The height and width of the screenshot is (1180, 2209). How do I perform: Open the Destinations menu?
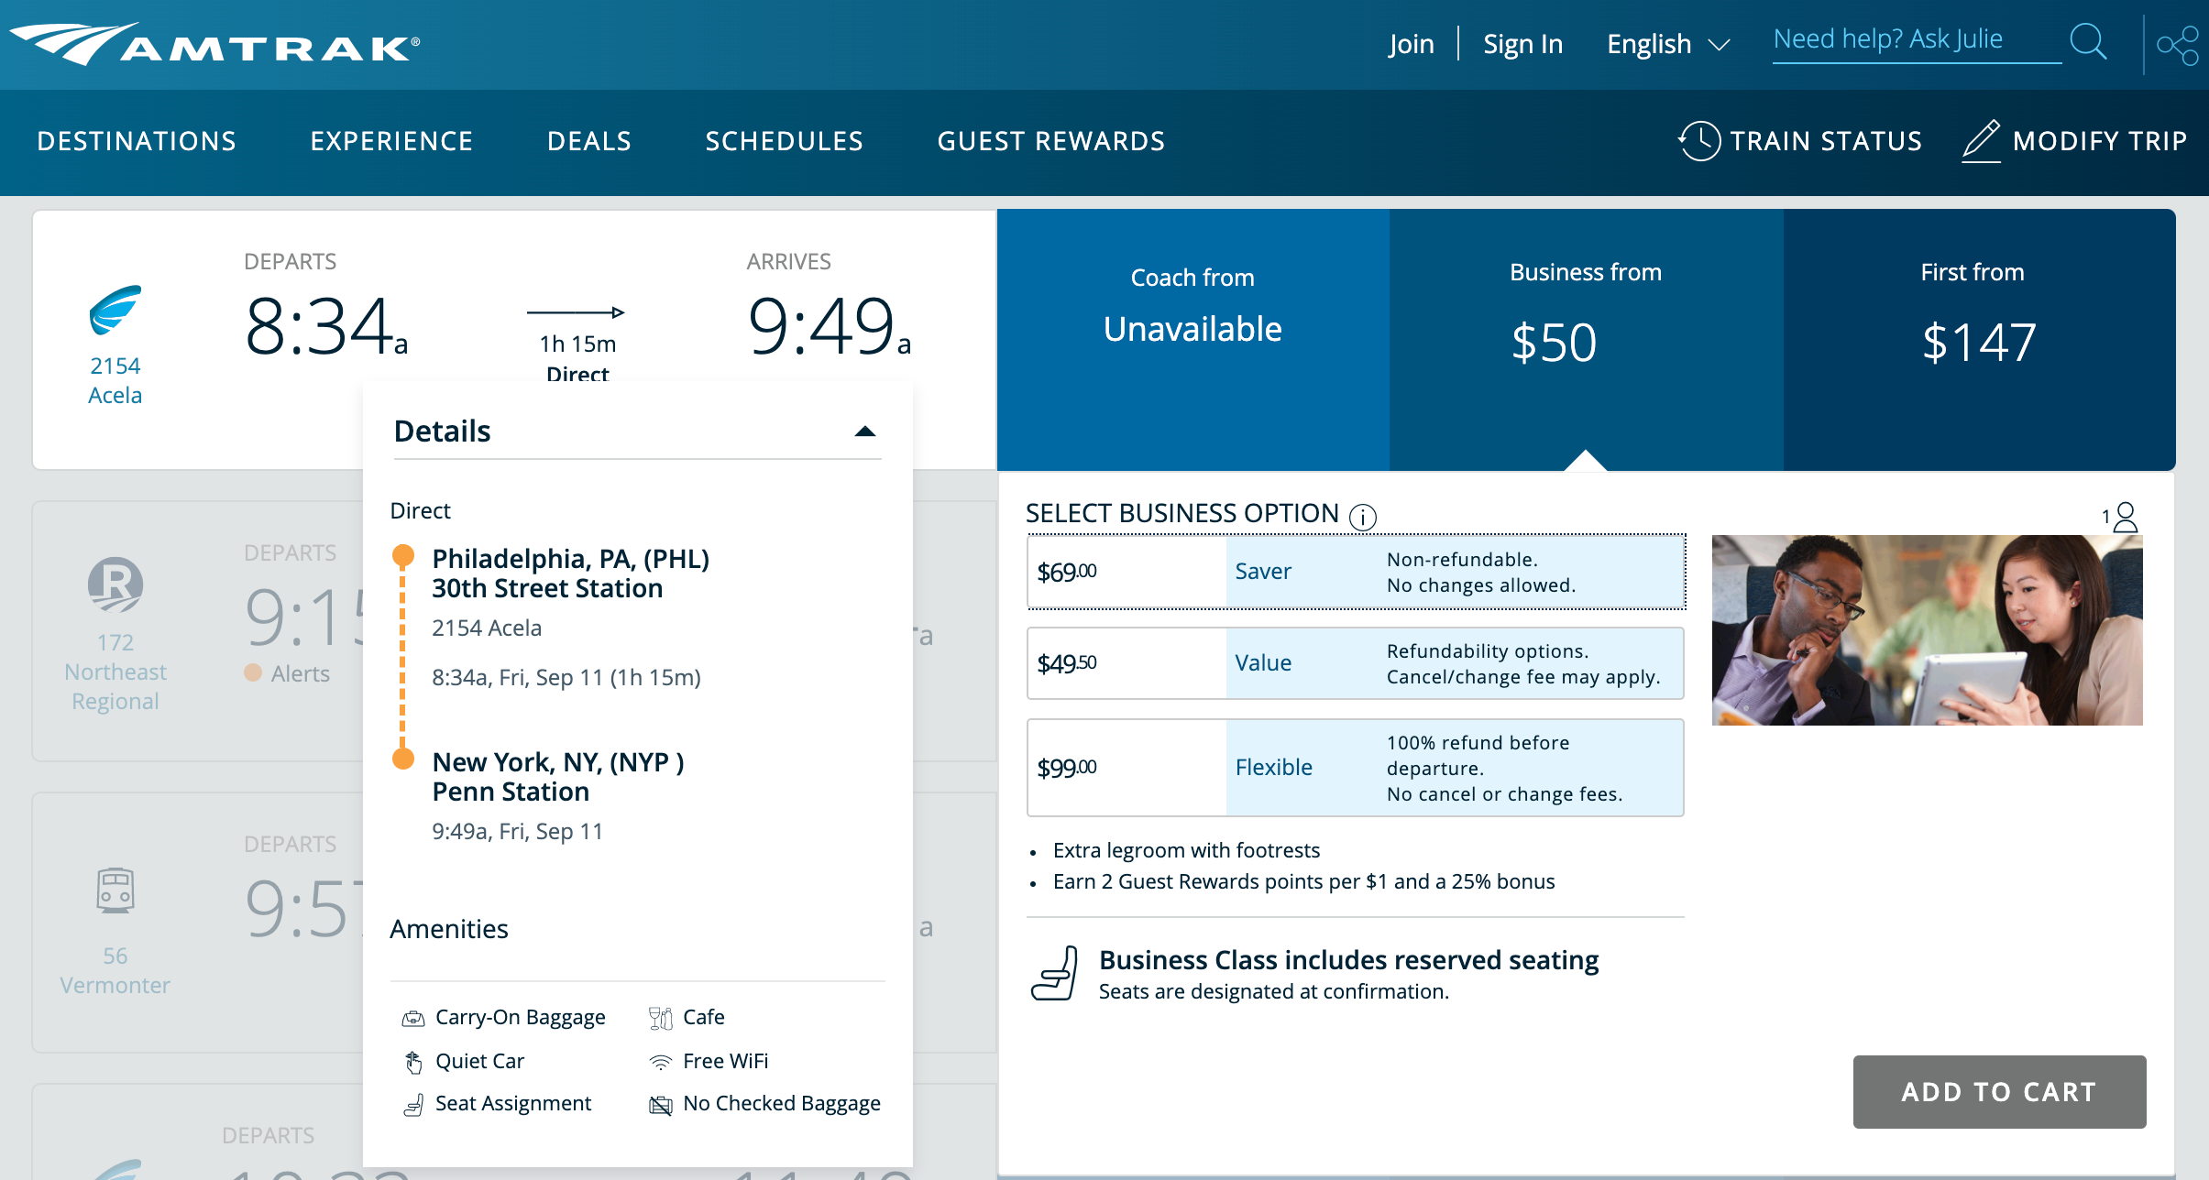click(x=137, y=141)
